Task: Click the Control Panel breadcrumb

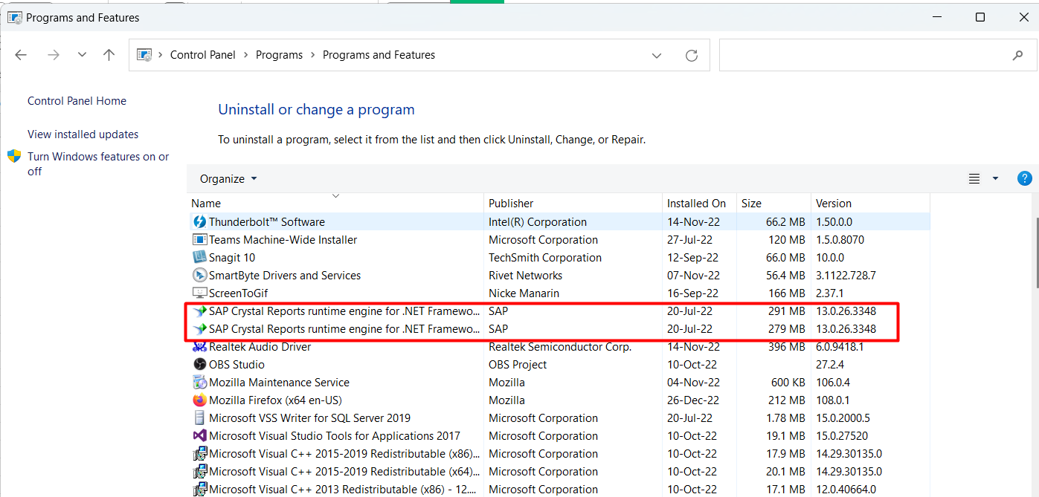Action: (x=203, y=55)
